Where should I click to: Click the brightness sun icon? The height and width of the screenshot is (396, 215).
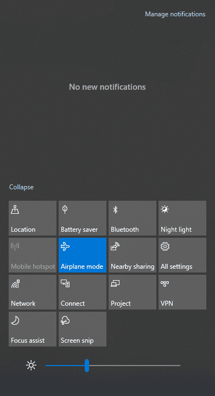pos(31,366)
